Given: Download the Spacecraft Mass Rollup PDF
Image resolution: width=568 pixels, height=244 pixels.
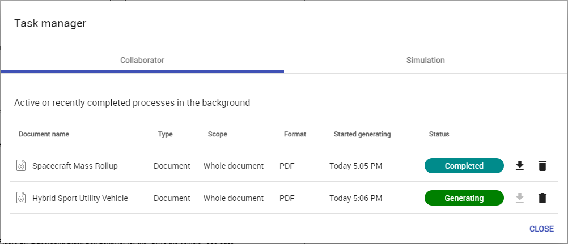Looking at the screenshot, I should [519, 166].
